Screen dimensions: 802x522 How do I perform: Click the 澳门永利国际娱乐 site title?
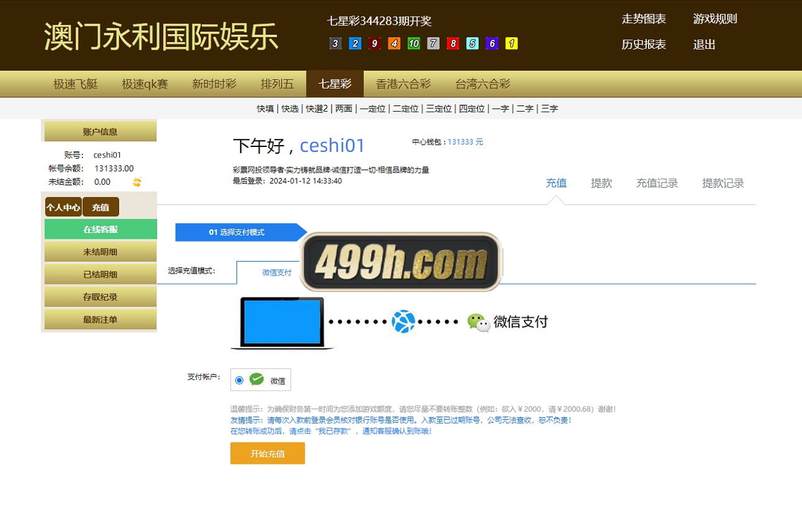[161, 37]
